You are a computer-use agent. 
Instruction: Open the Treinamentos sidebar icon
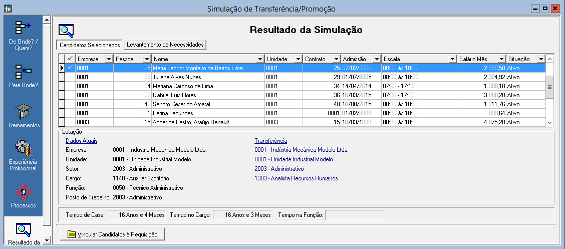pos(23,116)
